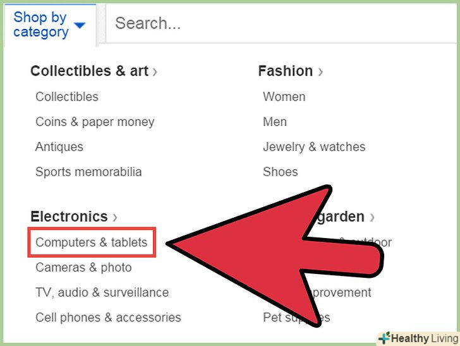Go to the Antiques category
The height and width of the screenshot is (346, 460).
click(59, 146)
